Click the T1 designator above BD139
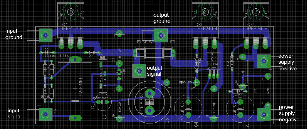This screenshot has width=307, height=129. [211, 54]
